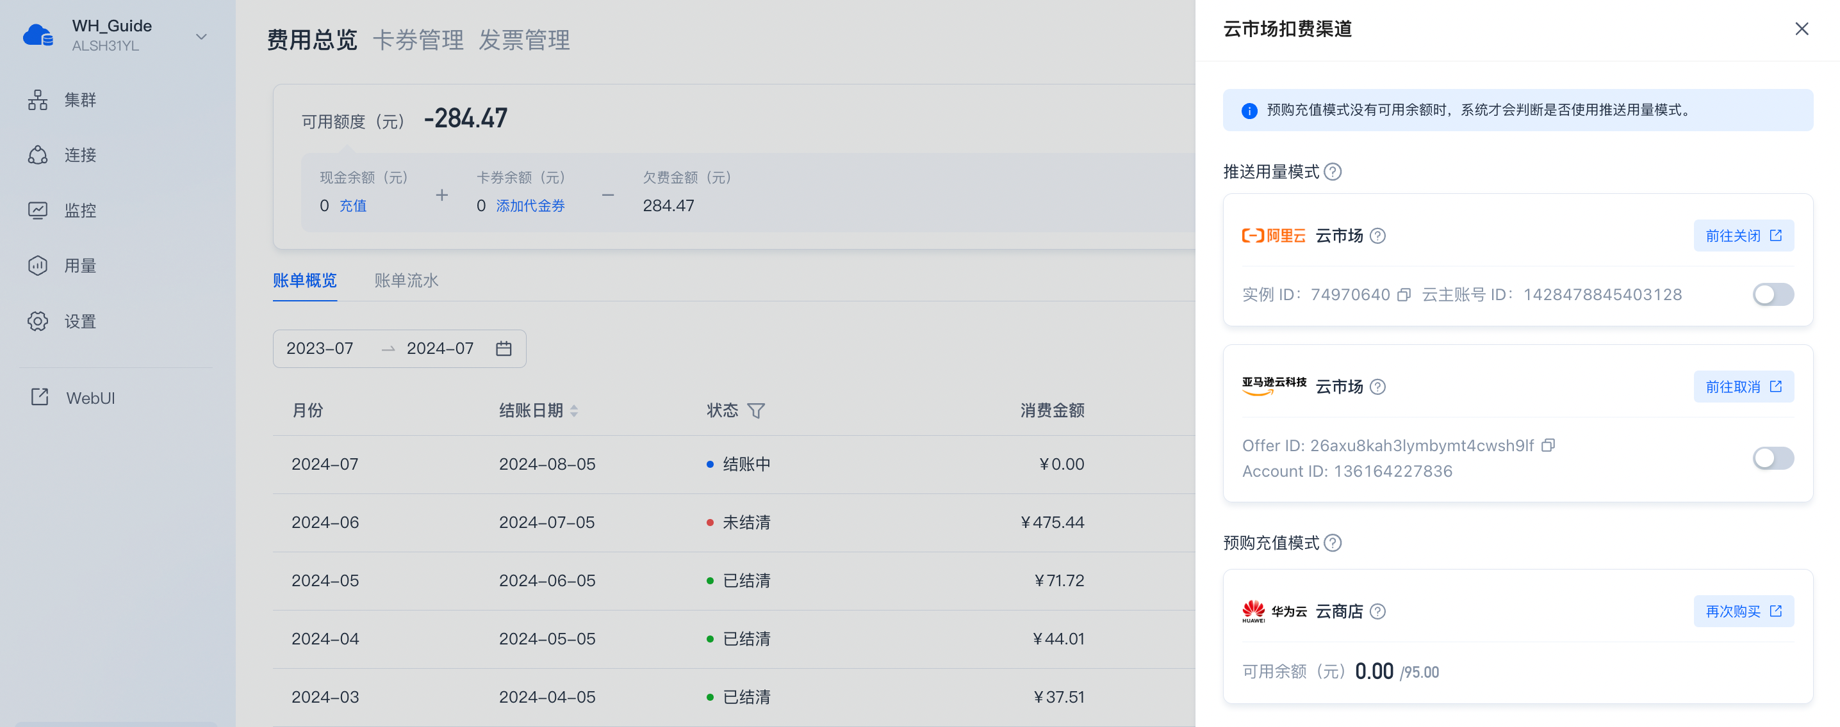Toggle the 阿里云 云市场 switch
This screenshot has width=1840, height=727.
(x=1773, y=294)
